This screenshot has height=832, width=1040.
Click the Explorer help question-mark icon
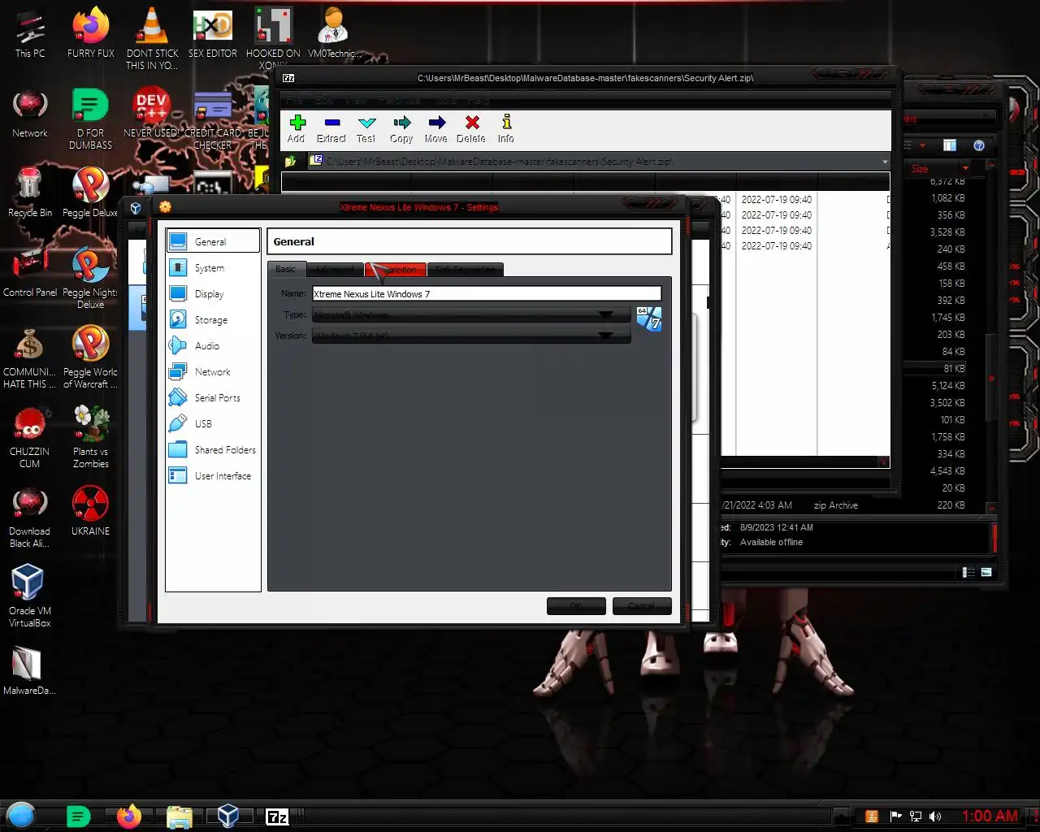[x=979, y=145]
